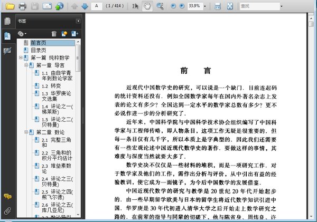Open bookmark 2.6 评论之五(库几亚尼)
317x222 pixels.
click(58, 207)
